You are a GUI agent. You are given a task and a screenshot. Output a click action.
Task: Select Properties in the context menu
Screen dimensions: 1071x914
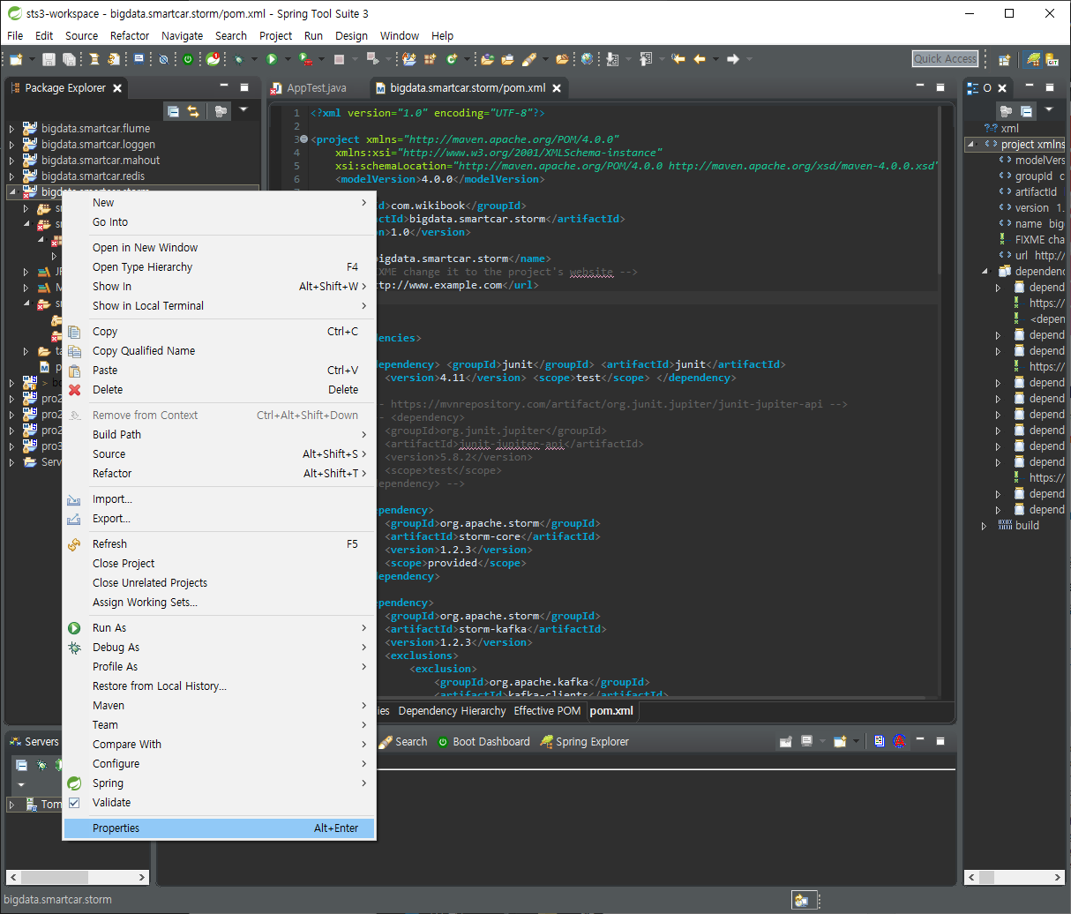point(219,828)
